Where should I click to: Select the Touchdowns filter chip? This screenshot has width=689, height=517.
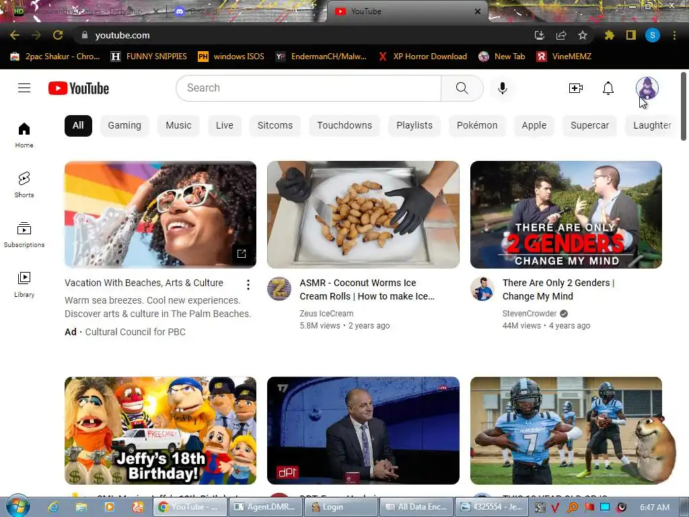(x=344, y=125)
